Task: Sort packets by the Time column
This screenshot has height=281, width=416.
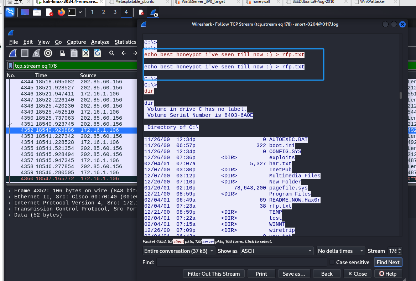Action: click(57, 76)
